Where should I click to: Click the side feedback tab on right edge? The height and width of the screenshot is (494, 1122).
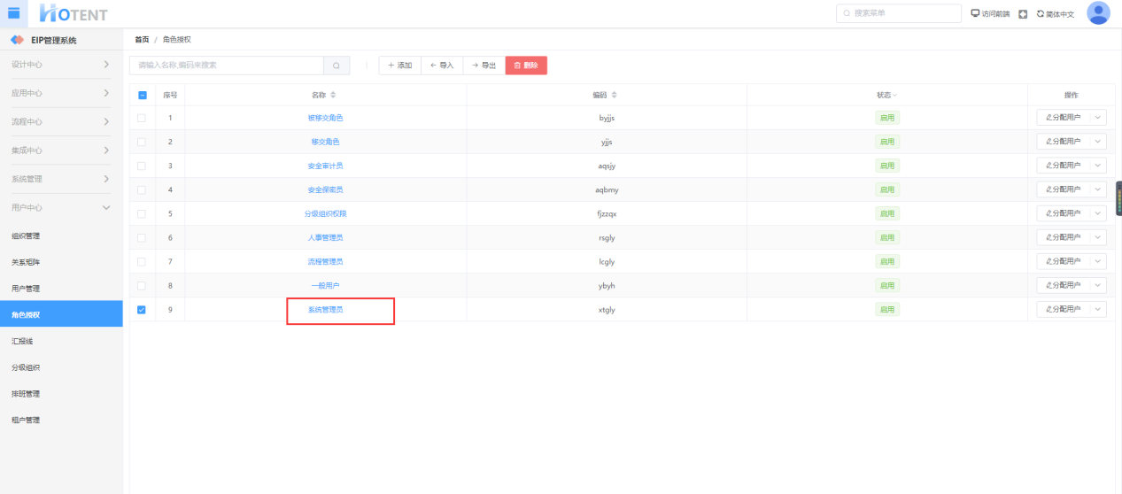[x=1118, y=199]
